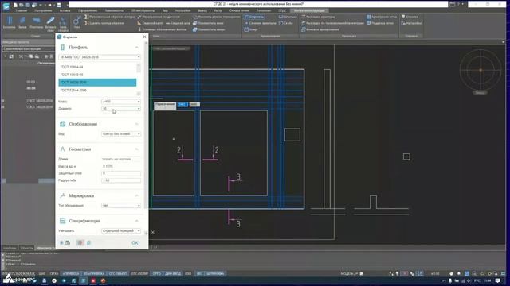510x286 pixels.
Task: Open the Вид display type dropdown
Action: point(121,134)
